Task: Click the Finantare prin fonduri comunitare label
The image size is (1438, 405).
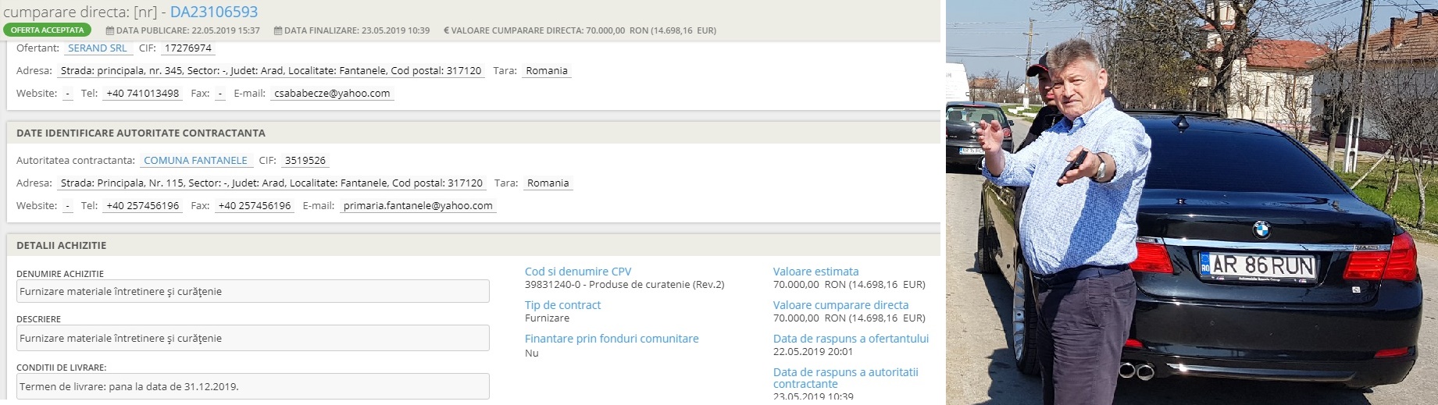Action: (612, 339)
